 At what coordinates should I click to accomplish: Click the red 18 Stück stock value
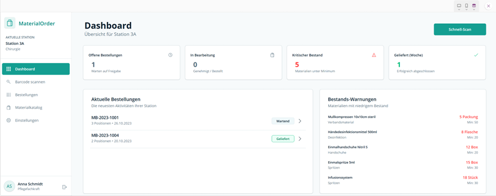470,178
